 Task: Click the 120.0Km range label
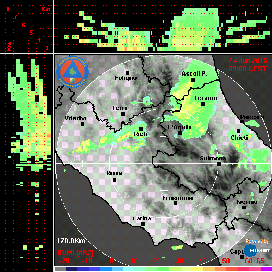tap(71, 241)
